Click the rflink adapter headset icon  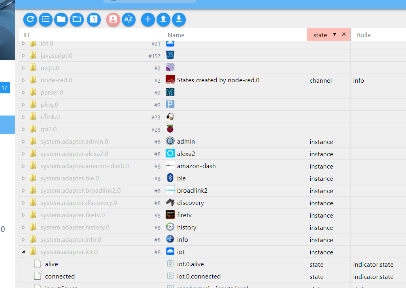click(170, 116)
